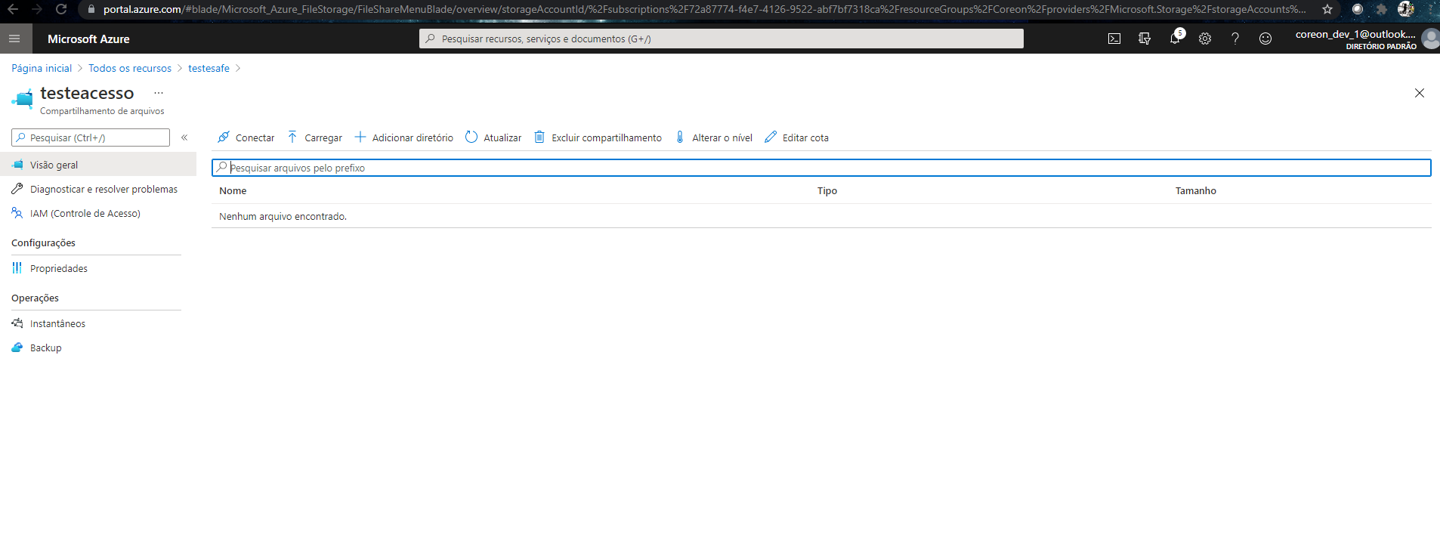Image resolution: width=1440 pixels, height=556 pixels.
Task: Open the account avatar menu
Action: (x=1431, y=39)
